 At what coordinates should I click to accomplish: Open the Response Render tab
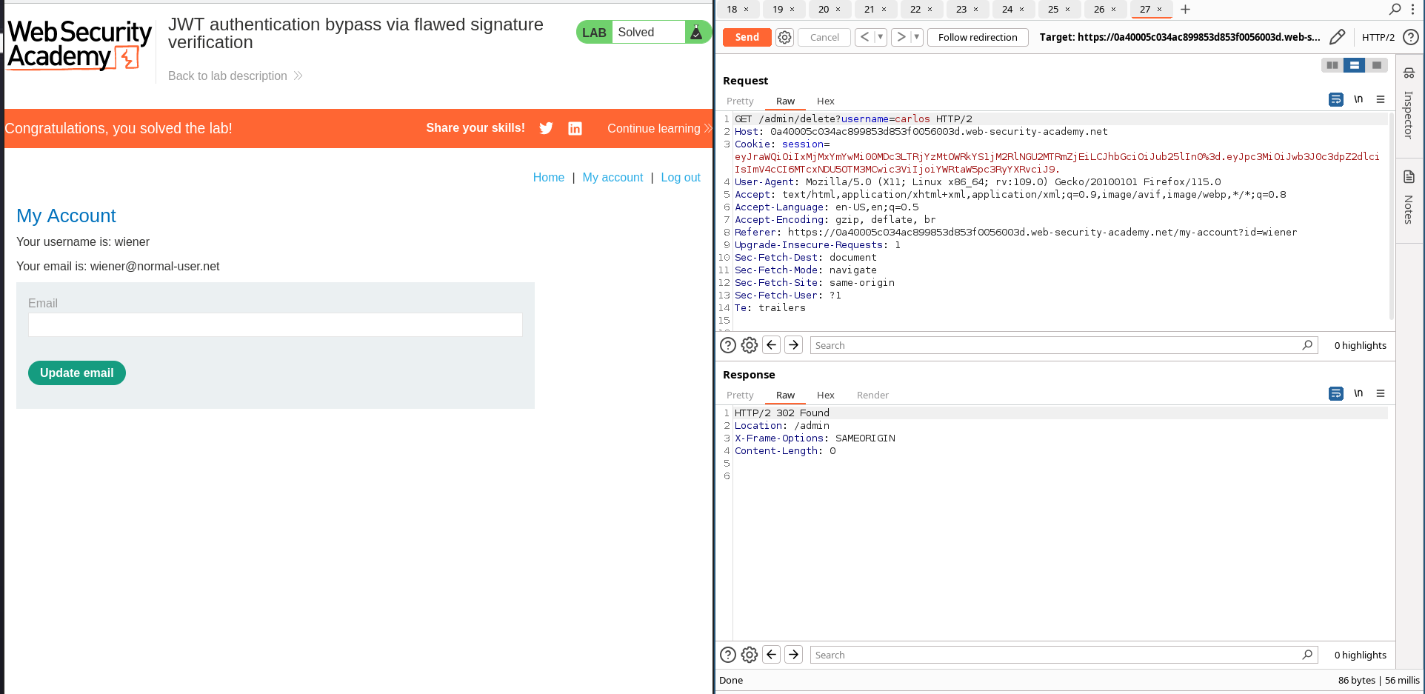coord(872,395)
